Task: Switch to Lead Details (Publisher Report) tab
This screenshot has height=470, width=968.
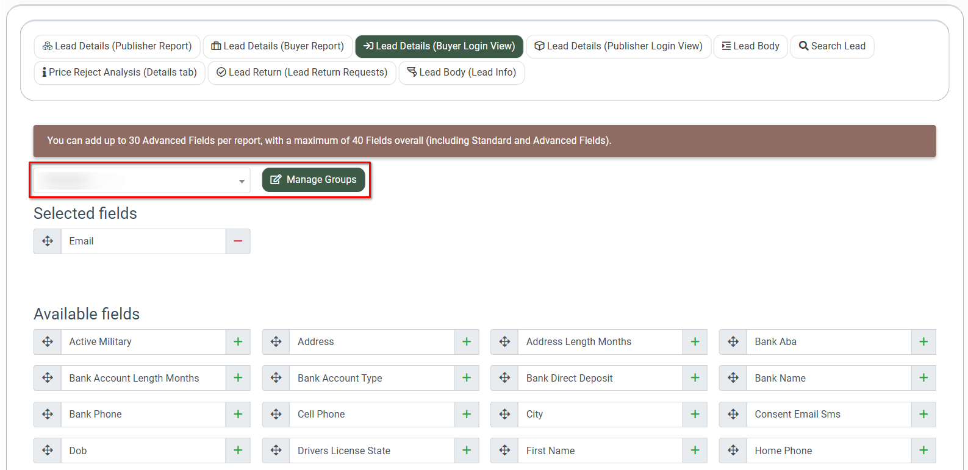Action: tap(117, 46)
